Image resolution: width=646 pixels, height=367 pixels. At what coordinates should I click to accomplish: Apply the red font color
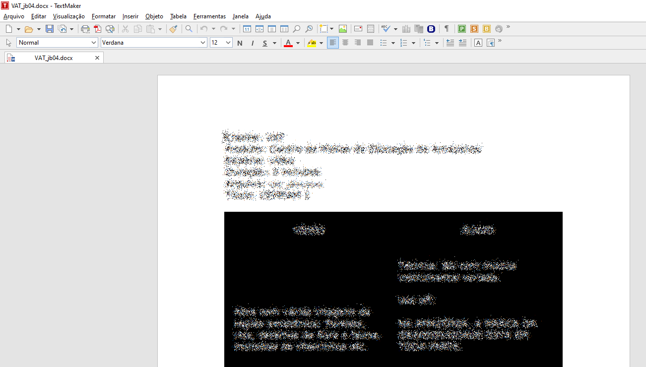point(288,43)
